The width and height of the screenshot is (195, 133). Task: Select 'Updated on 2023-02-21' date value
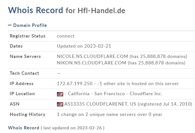pos(84,46)
